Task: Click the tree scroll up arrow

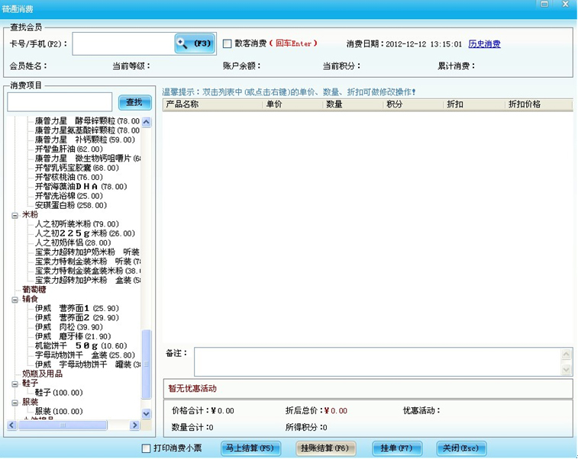Action: pos(147,122)
